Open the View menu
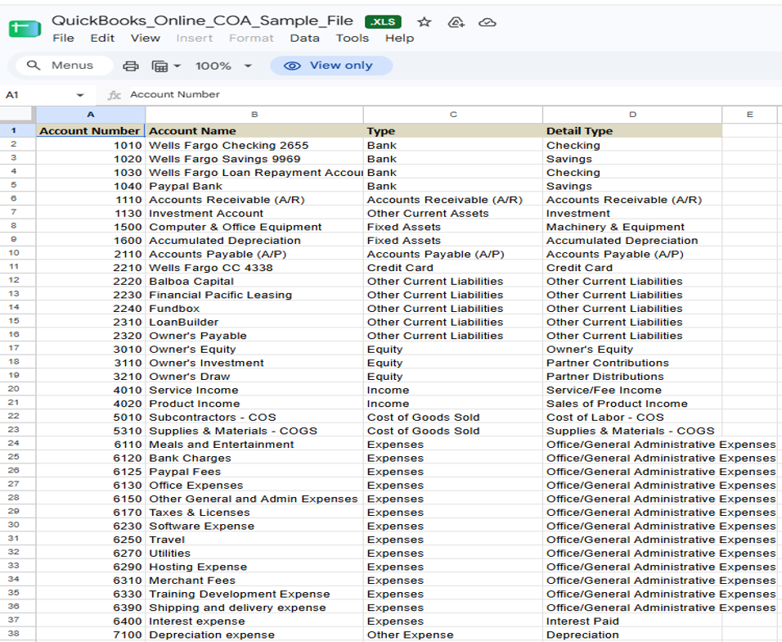Image resolution: width=782 pixels, height=642 pixels. 146,38
